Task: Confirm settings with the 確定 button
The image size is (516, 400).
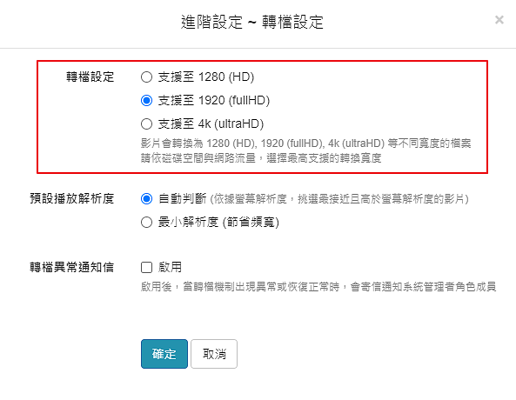Action: tap(164, 354)
